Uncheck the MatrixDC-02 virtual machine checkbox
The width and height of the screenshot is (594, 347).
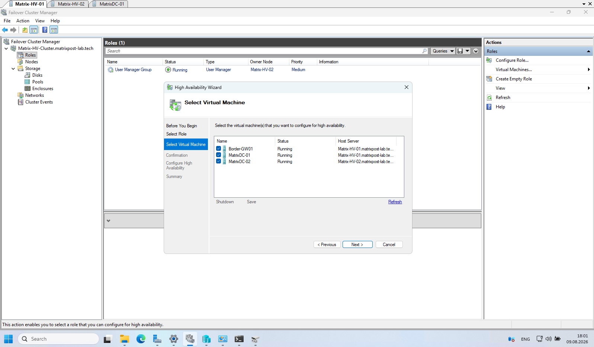pos(219,161)
